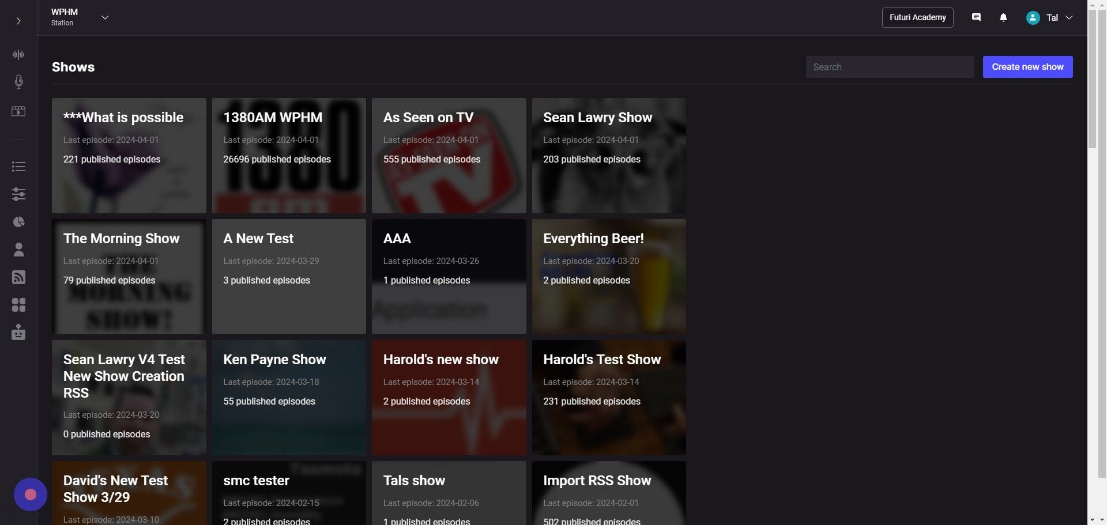Image resolution: width=1107 pixels, height=525 pixels.
Task: Click the '3 published episodes' text
Action: pyautogui.click(x=266, y=280)
